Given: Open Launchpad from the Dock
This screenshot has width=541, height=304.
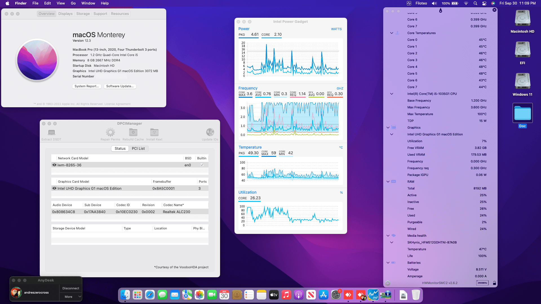Looking at the screenshot, I should point(138,295).
